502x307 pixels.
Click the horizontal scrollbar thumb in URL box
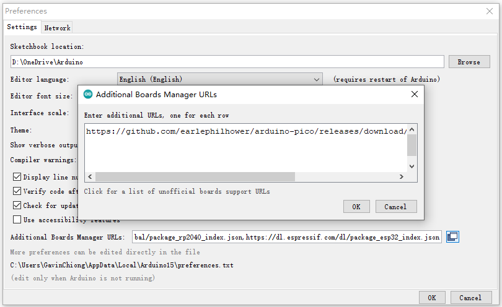(195, 177)
